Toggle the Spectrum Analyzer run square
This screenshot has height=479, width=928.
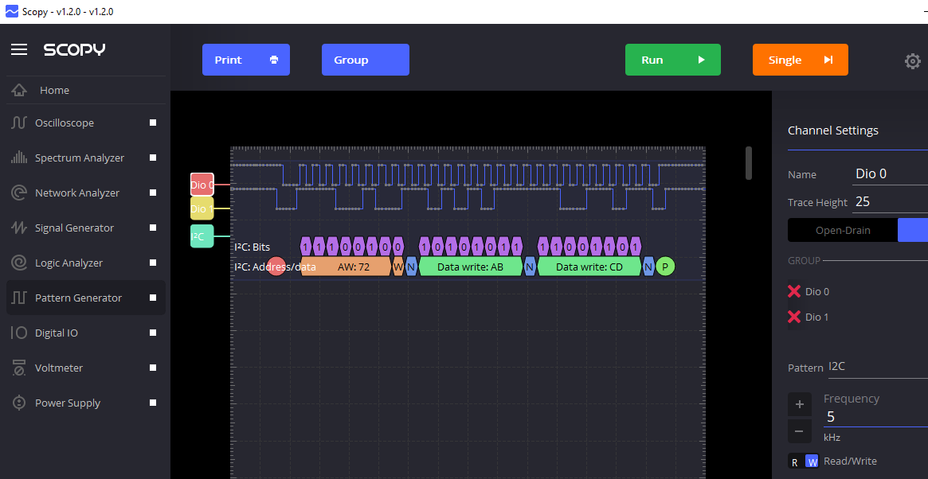coord(153,158)
